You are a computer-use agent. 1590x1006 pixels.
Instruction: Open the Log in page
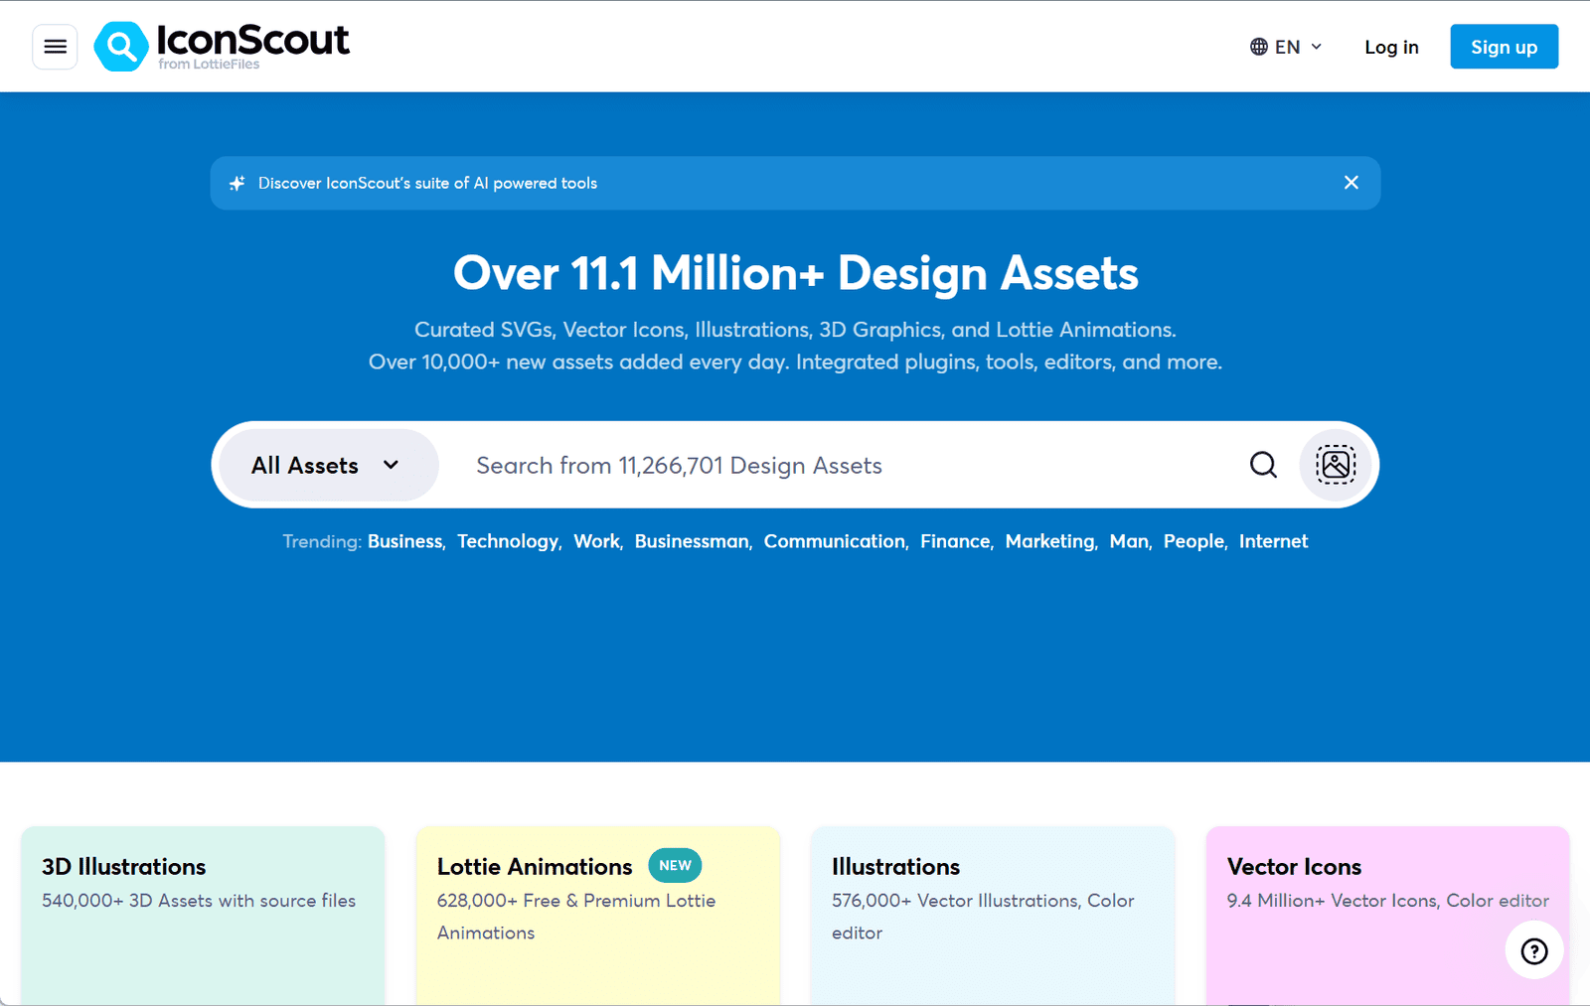click(x=1391, y=46)
